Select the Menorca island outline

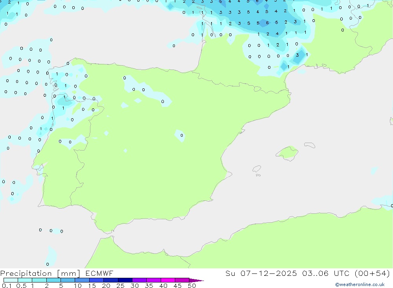[x=310, y=145]
